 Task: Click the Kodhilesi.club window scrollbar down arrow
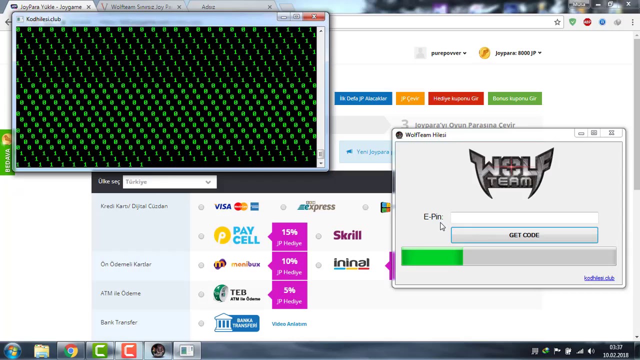tap(320, 163)
